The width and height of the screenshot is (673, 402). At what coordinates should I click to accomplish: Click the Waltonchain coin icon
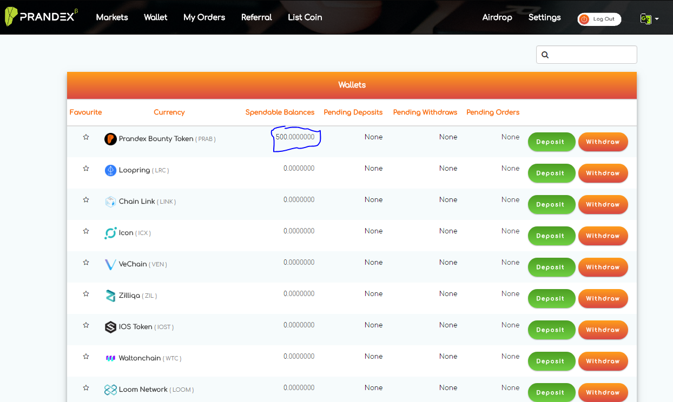coord(110,358)
